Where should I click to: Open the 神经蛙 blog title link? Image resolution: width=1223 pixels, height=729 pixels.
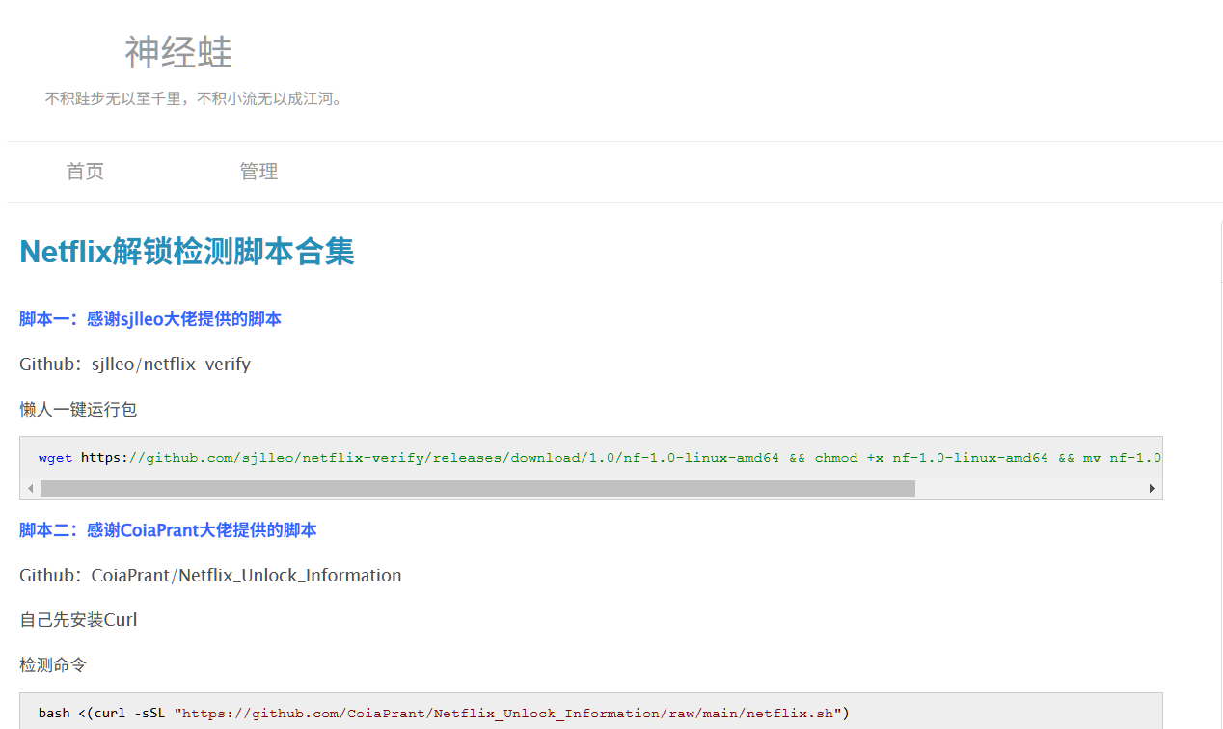[178, 53]
